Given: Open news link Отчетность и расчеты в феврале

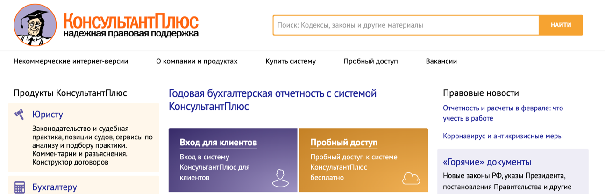Looking at the screenshot, I should point(503,113).
